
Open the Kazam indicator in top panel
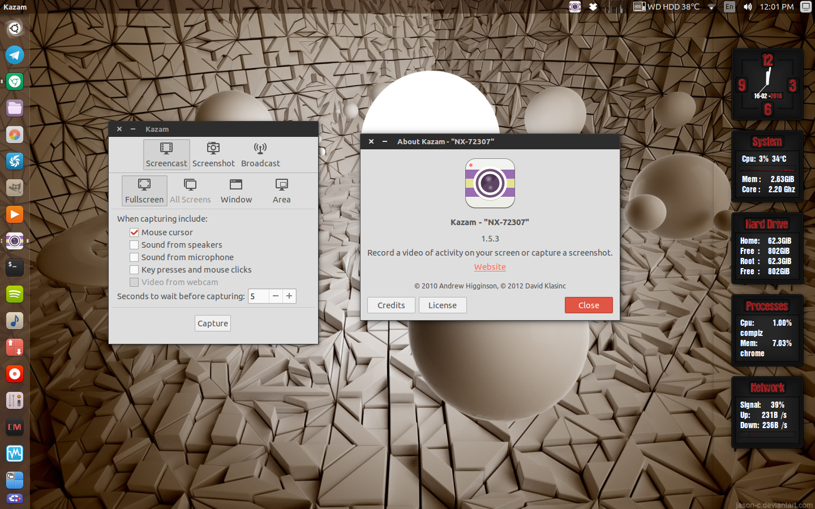point(575,7)
